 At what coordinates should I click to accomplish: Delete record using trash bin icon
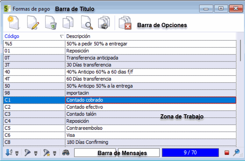pyautogui.click(x=51, y=22)
